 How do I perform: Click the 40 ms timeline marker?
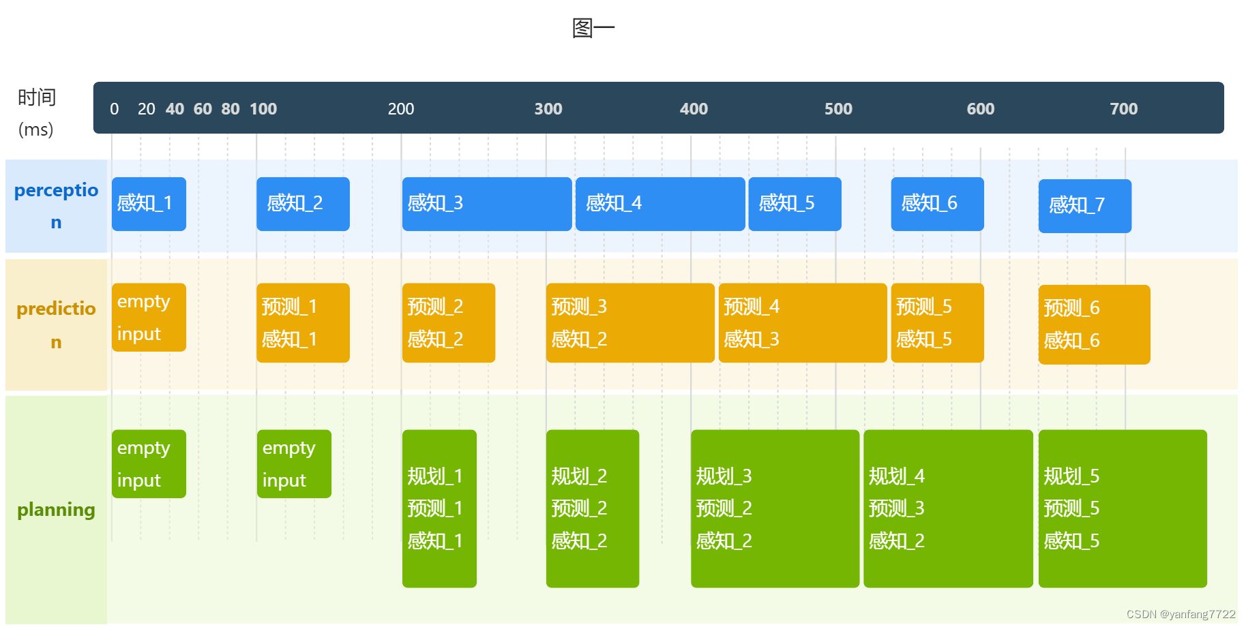click(175, 109)
